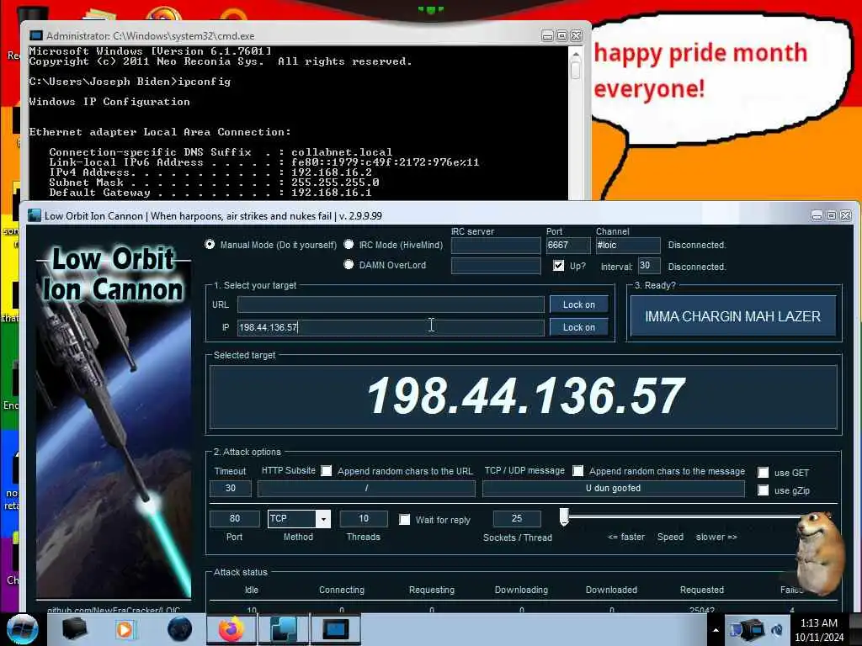
Task: Click the IRC Port field showing 6667
Action: 568,245
